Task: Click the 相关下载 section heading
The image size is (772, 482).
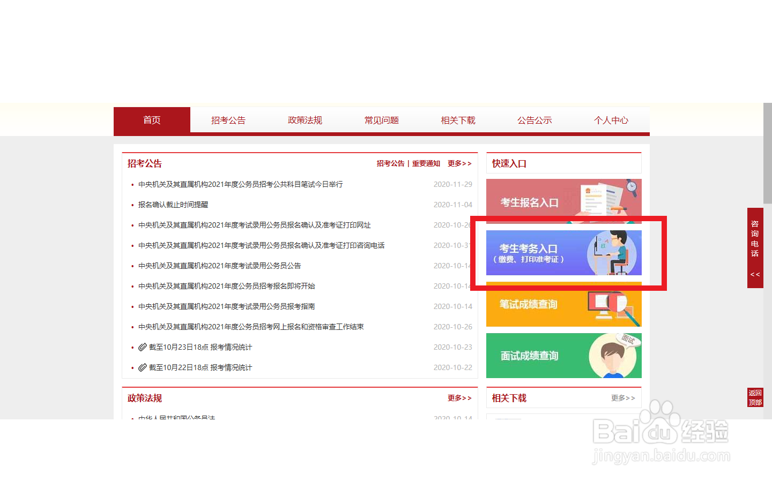Action: (509, 398)
